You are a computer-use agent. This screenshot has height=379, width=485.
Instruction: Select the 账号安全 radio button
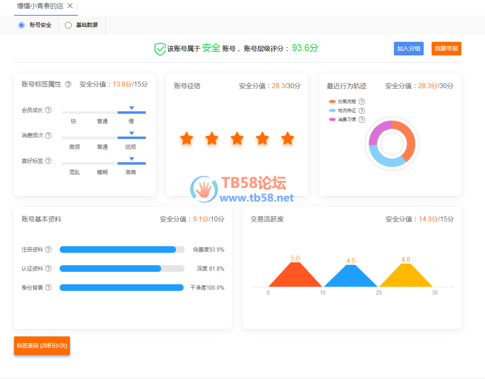pos(22,25)
